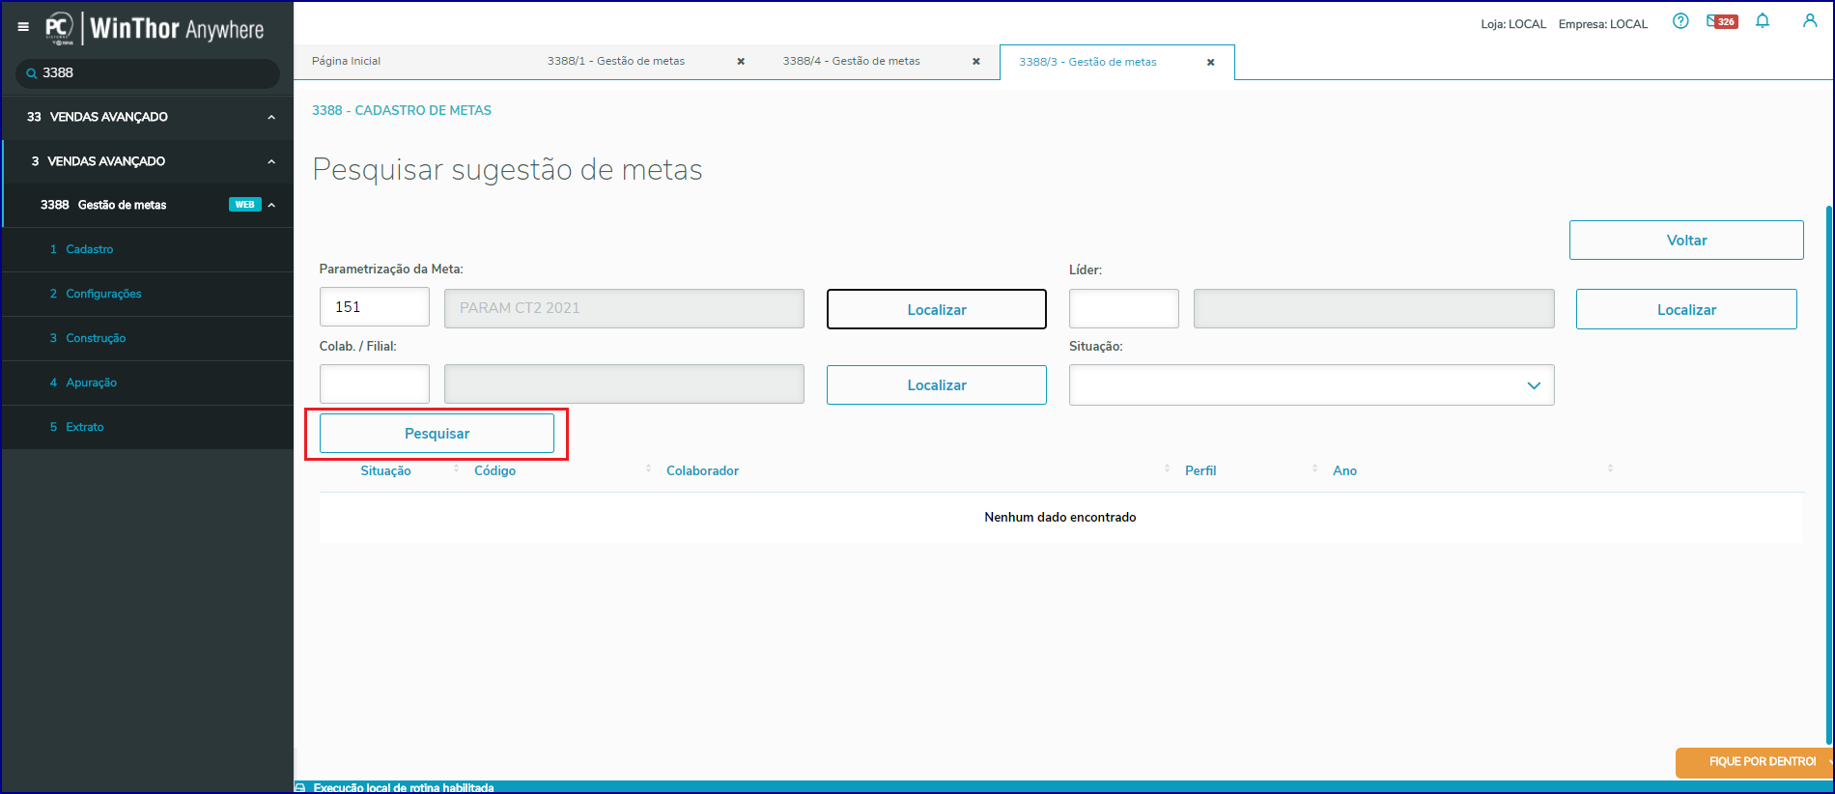The width and height of the screenshot is (1835, 794).
Task: Click the search magnifier icon in sidebar
Action: (32, 73)
